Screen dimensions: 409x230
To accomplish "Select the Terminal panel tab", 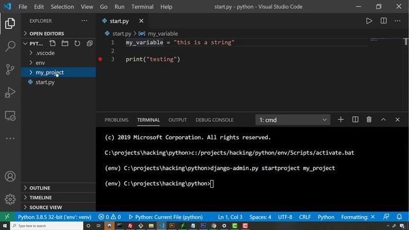I will click(148, 120).
